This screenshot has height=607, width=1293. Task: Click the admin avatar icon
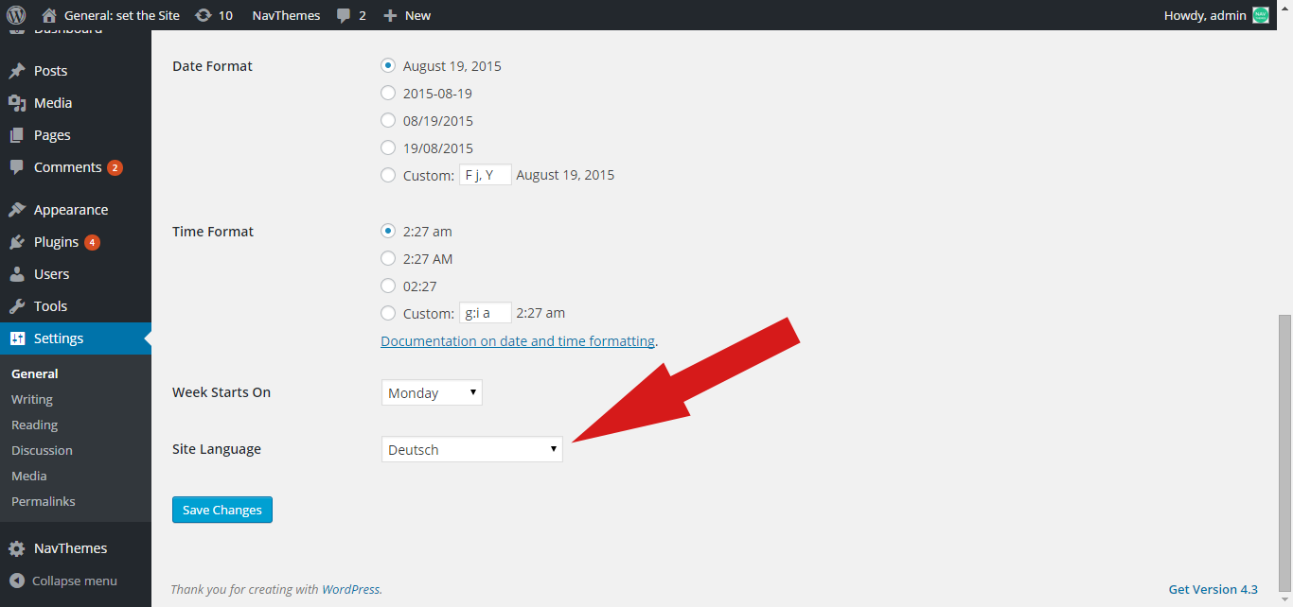pos(1261,15)
